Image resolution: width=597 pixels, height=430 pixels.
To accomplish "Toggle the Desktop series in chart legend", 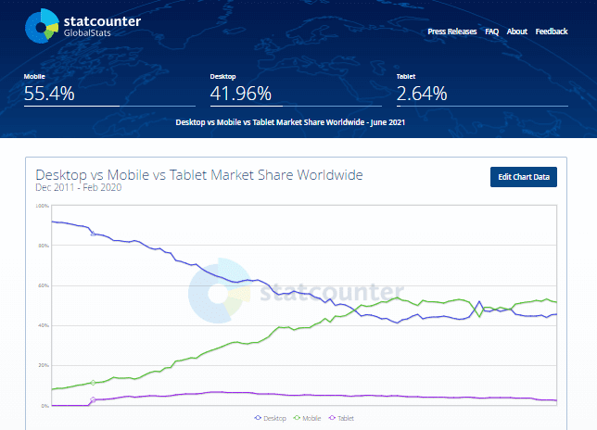I will [x=272, y=419].
